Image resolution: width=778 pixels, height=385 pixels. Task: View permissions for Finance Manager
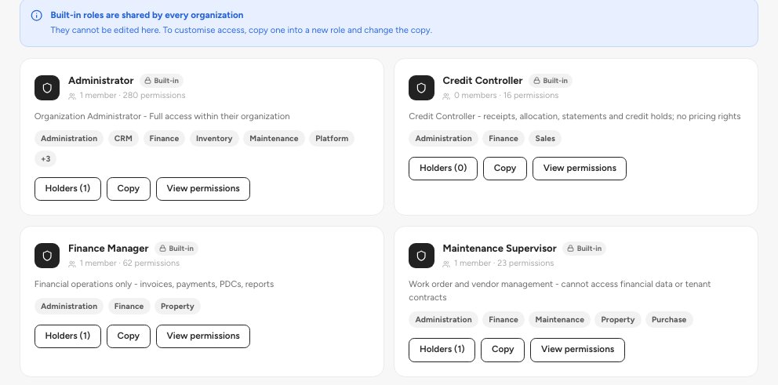203,336
